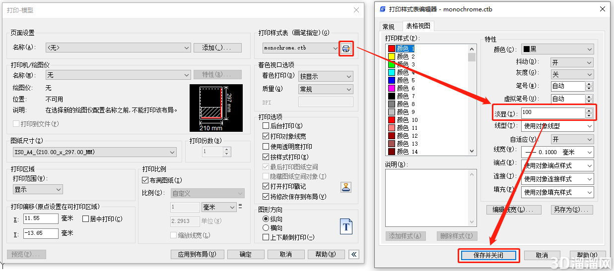Open 质量 dropdown showing 常规
Viewport: 614px width, 271px height.
tap(326, 89)
